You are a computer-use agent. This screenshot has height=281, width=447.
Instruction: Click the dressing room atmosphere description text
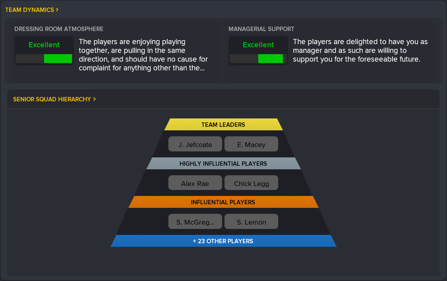pos(143,55)
